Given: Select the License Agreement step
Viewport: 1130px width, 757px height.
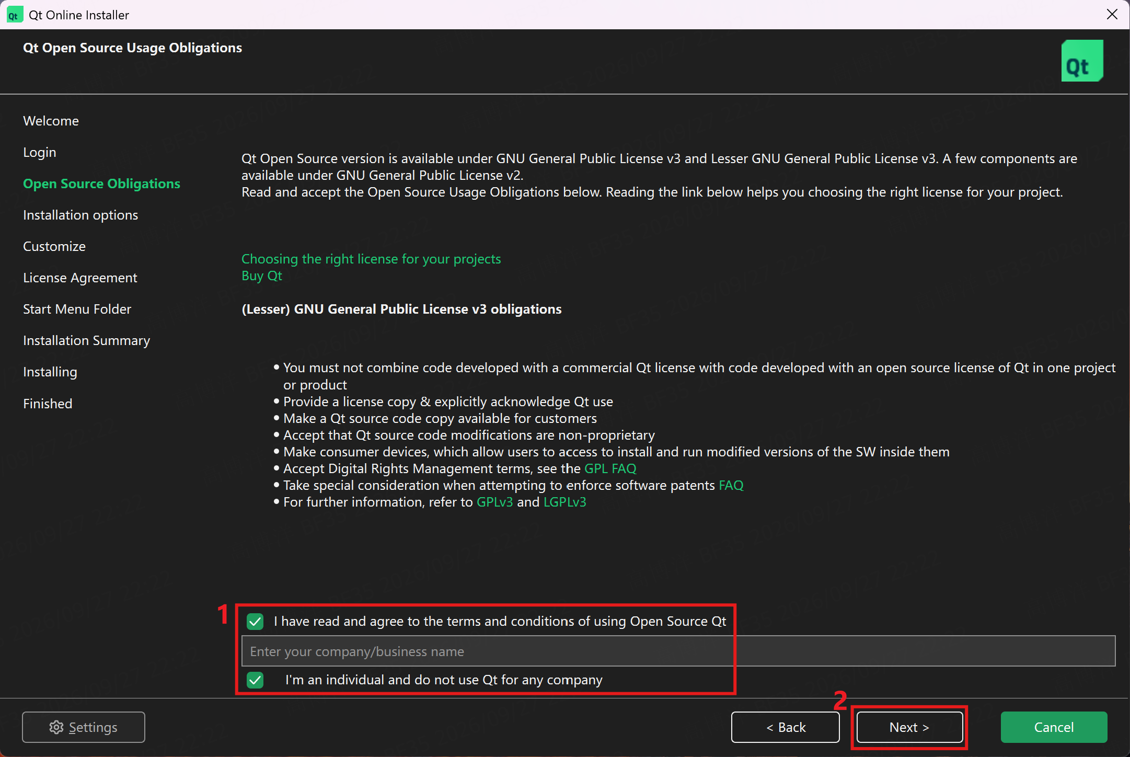Looking at the screenshot, I should pyautogui.click(x=80, y=278).
